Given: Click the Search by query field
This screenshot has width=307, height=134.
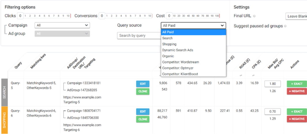Looking at the screenshot, I should [139, 36].
